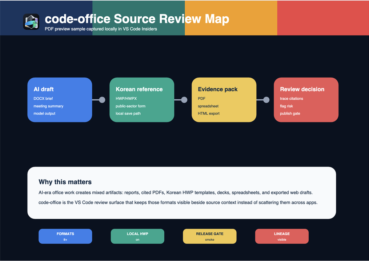369x261 pixels.
Task: Click 'publish gate' text
Action: (x=290, y=113)
